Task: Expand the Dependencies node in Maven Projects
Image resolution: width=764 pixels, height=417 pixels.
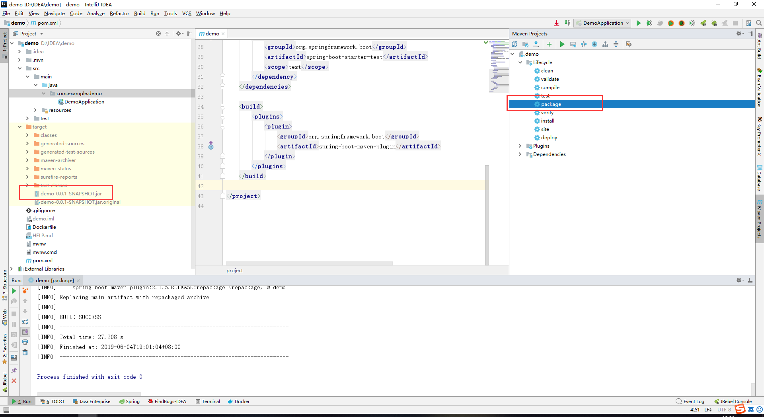Action: coord(520,154)
